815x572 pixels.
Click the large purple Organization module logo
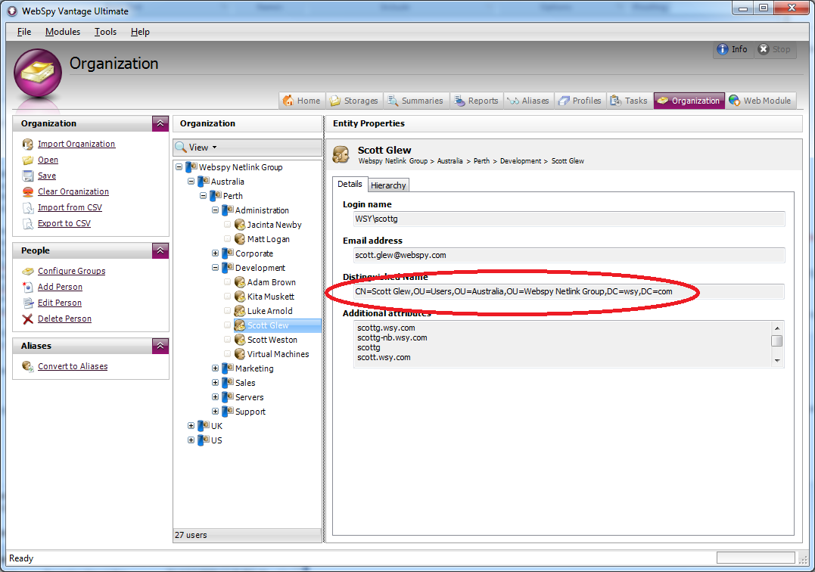[x=37, y=73]
